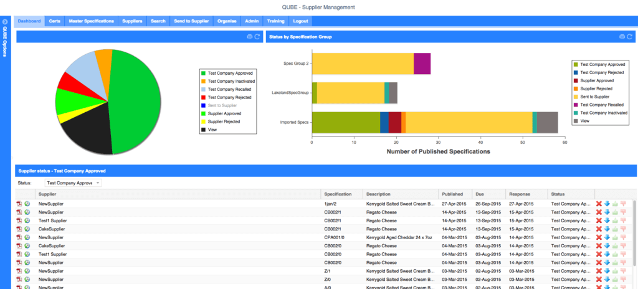This screenshot has width=638, height=289.
Task: Delete the NewSupplier CPA001/0 row
Action: click(599, 237)
